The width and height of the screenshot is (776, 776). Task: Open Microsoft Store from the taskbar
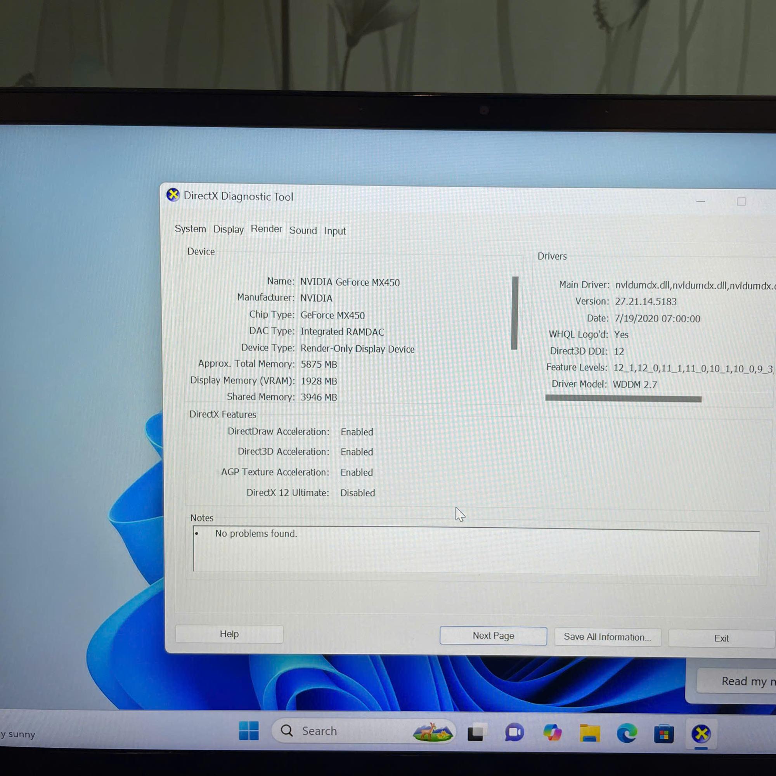[663, 734]
